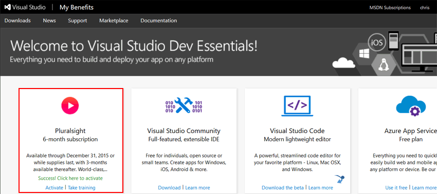Download the beta of Visual Studio Code
This screenshot has width=437, height=194.
click(283, 188)
